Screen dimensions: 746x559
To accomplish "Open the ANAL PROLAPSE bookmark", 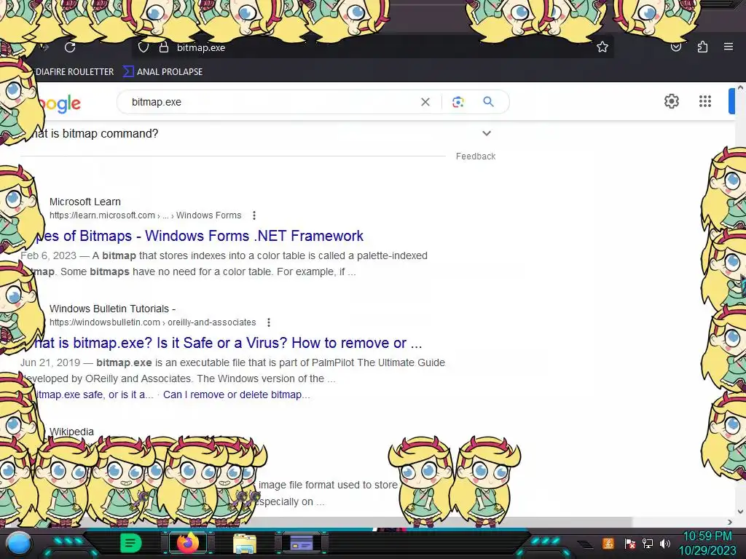I will click(163, 72).
